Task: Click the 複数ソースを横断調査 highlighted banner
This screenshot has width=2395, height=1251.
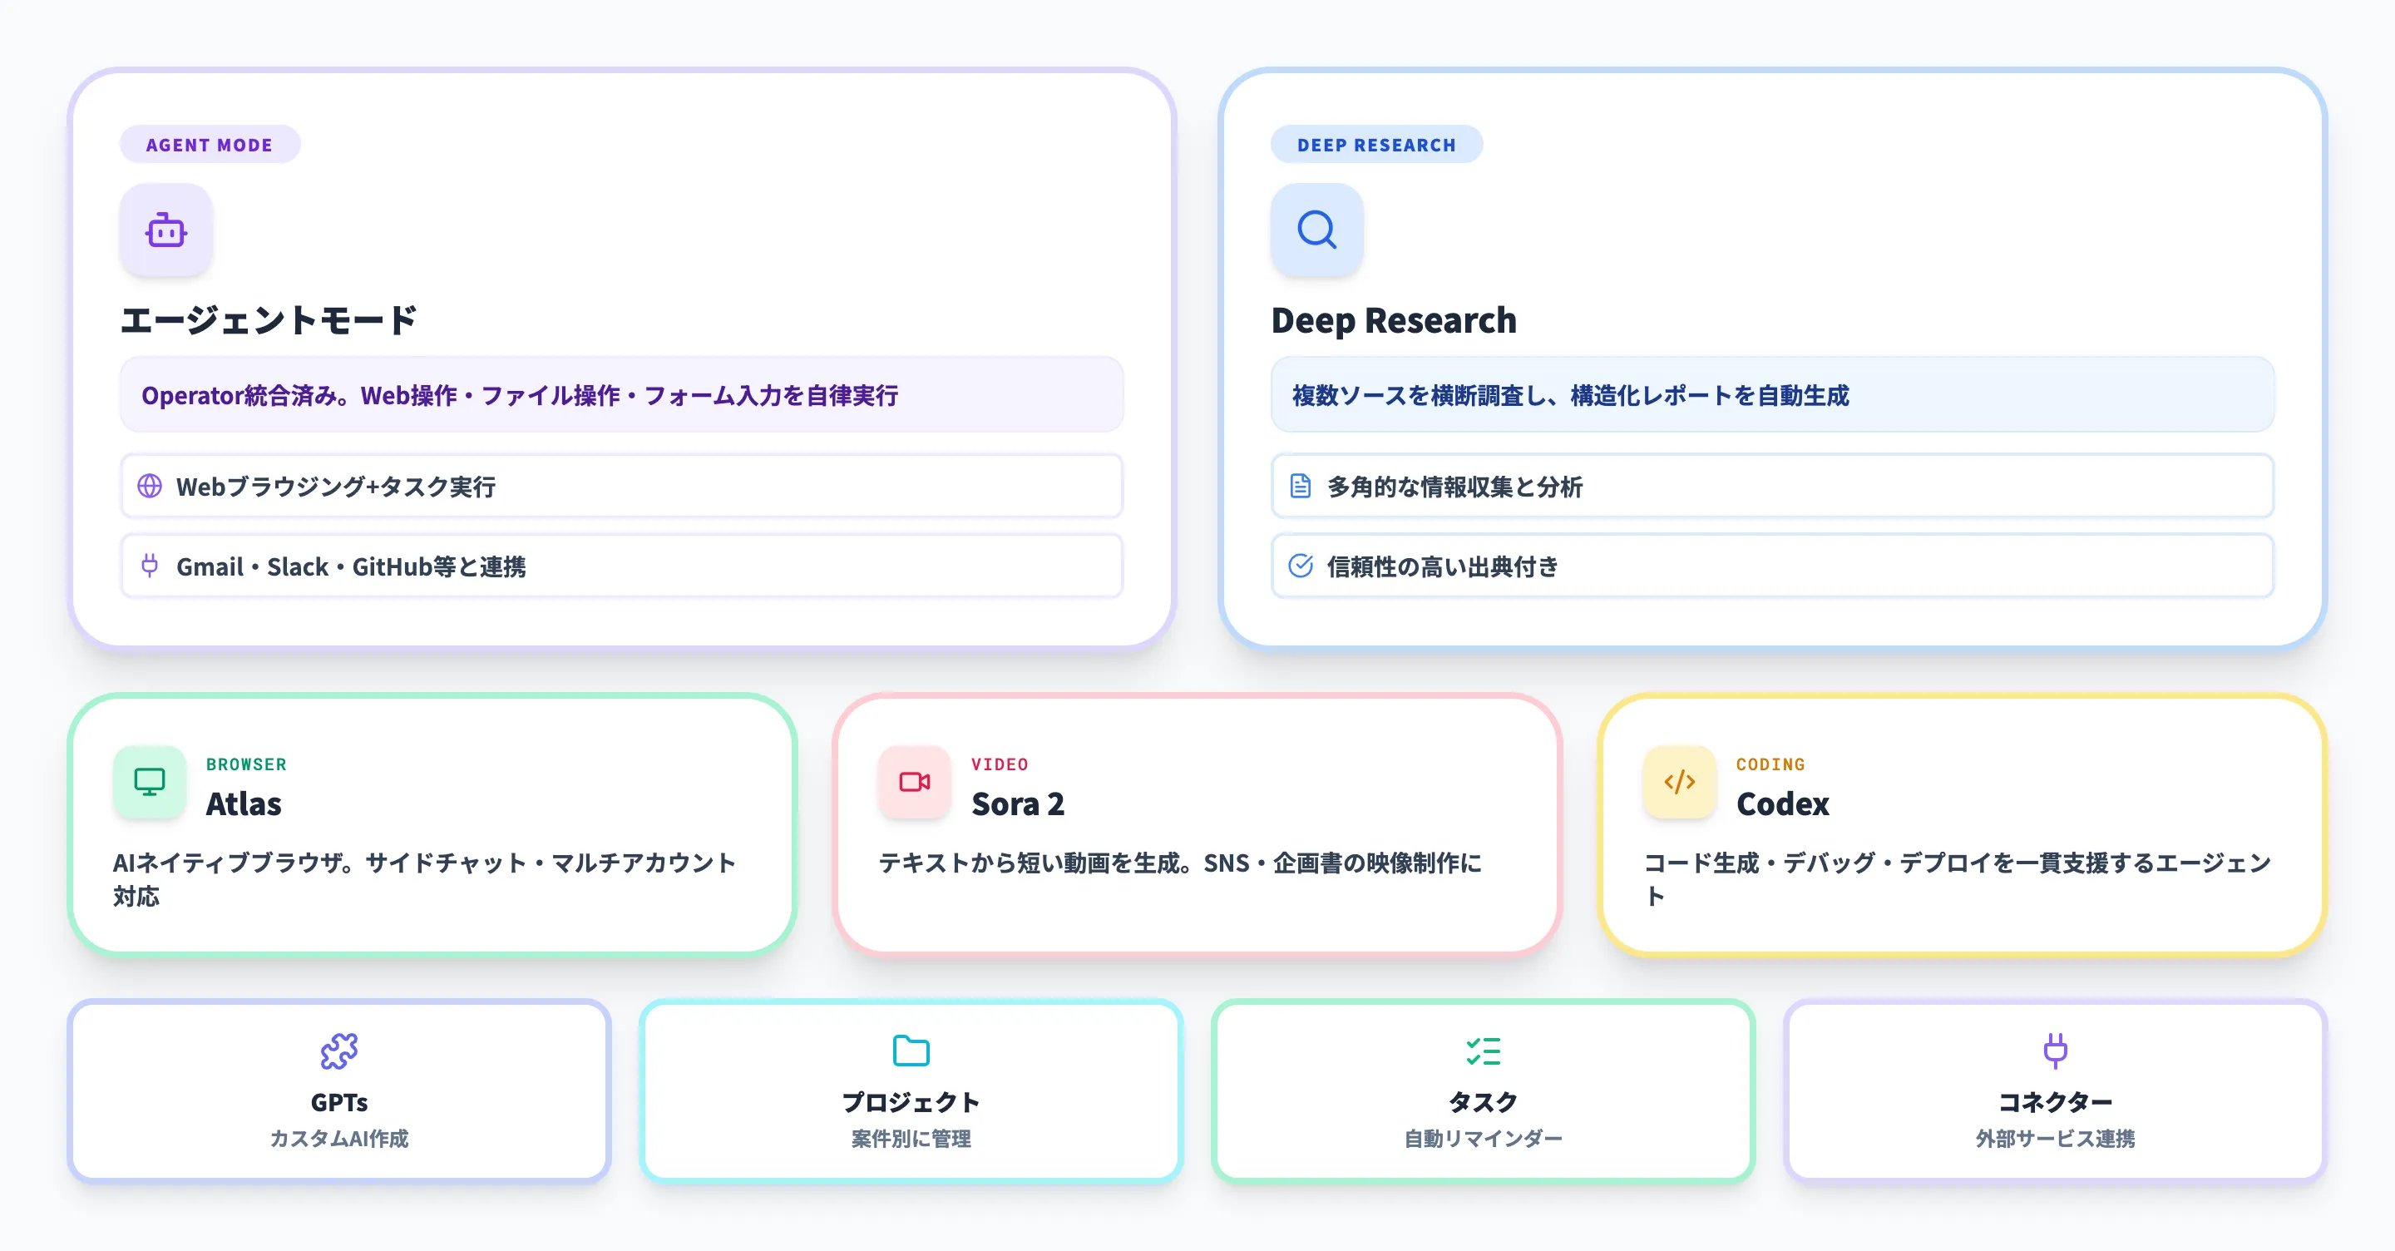Action: (1771, 395)
